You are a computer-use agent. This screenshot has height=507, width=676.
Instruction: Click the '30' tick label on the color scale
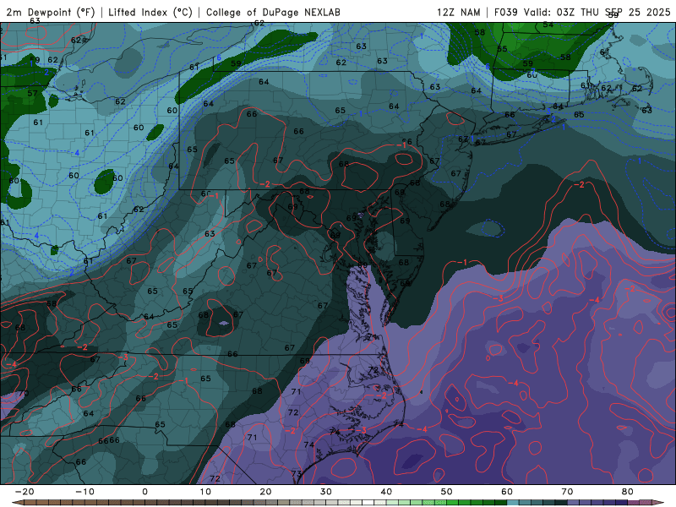point(326,492)
